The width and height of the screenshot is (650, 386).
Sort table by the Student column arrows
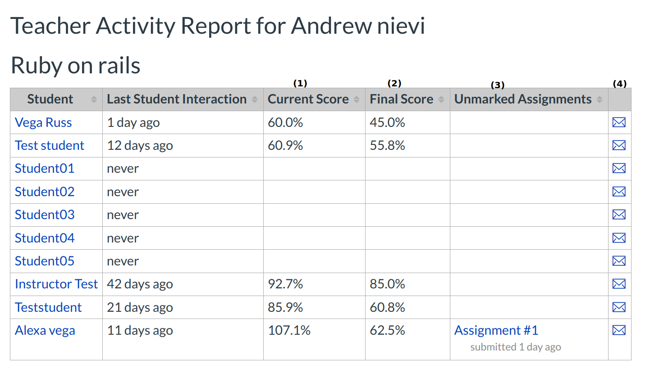click(x=94, y=99)
